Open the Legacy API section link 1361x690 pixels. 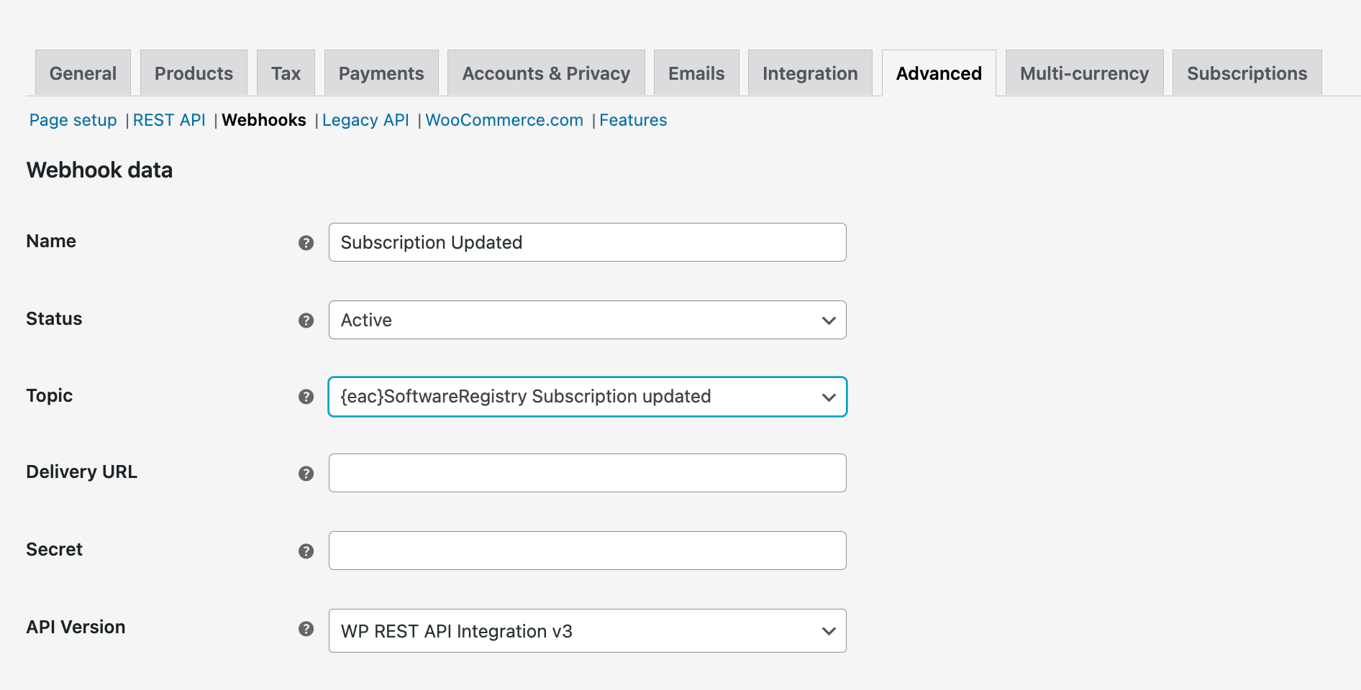coord(365,120)
